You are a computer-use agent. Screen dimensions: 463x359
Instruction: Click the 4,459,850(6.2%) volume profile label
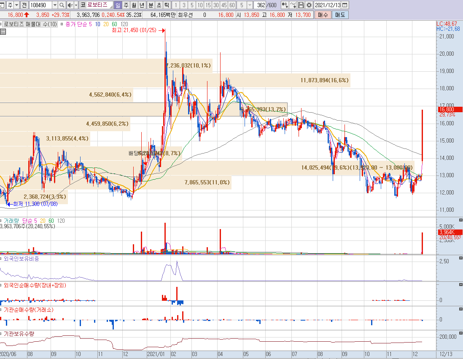(x=108, y=124)
